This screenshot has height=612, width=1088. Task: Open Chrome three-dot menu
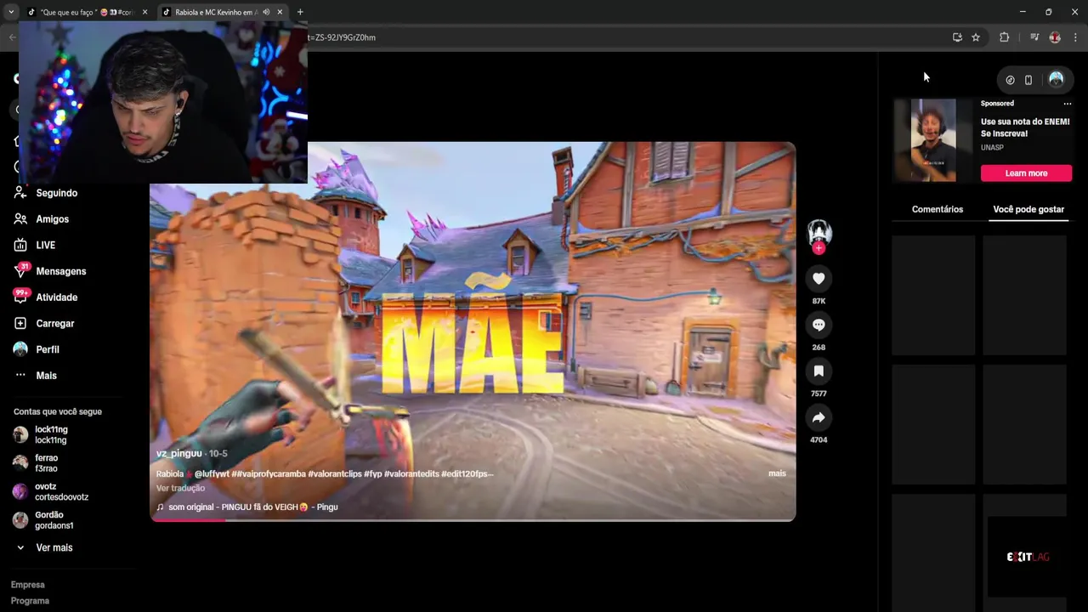pos(1075,37)
